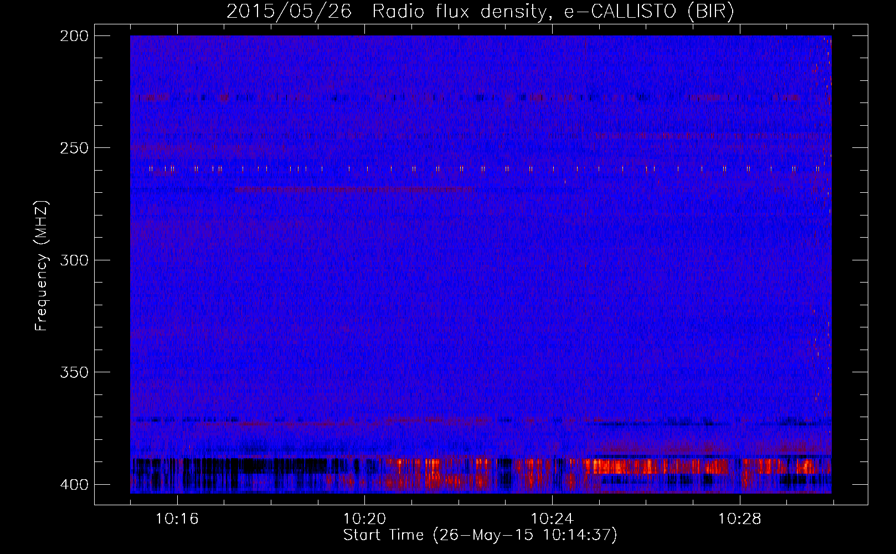Select the '250' frequency axis label
This screenshot has height=554, width=896.
(74, 148)
